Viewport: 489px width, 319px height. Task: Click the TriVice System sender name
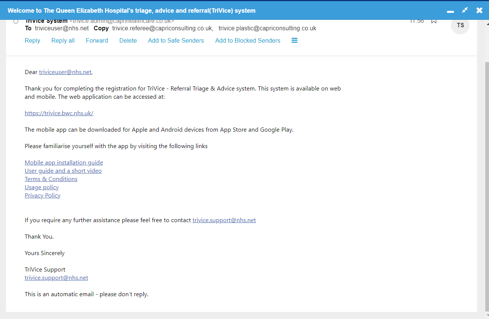[x=46, y=21]
